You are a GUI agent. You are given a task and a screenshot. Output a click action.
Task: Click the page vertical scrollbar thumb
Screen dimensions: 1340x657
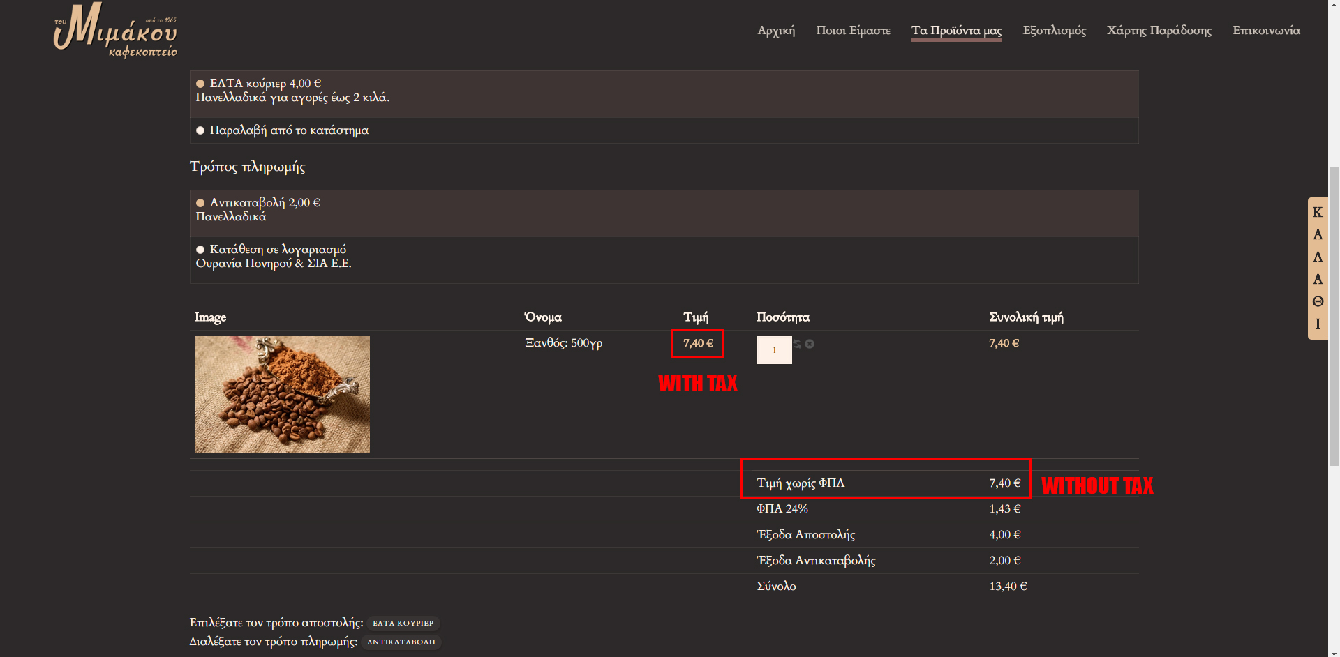1334,317
